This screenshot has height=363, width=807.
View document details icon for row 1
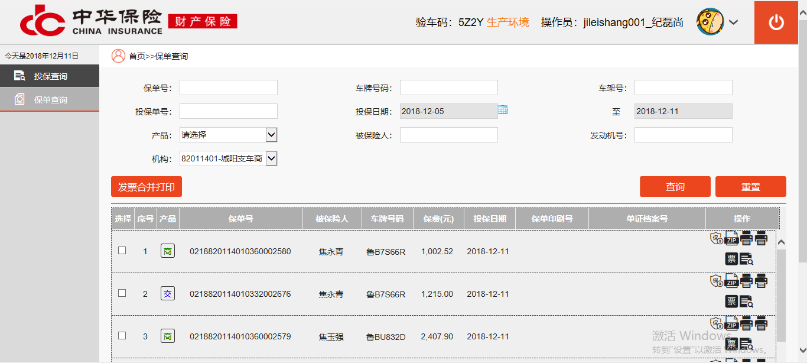coord(746,259)
